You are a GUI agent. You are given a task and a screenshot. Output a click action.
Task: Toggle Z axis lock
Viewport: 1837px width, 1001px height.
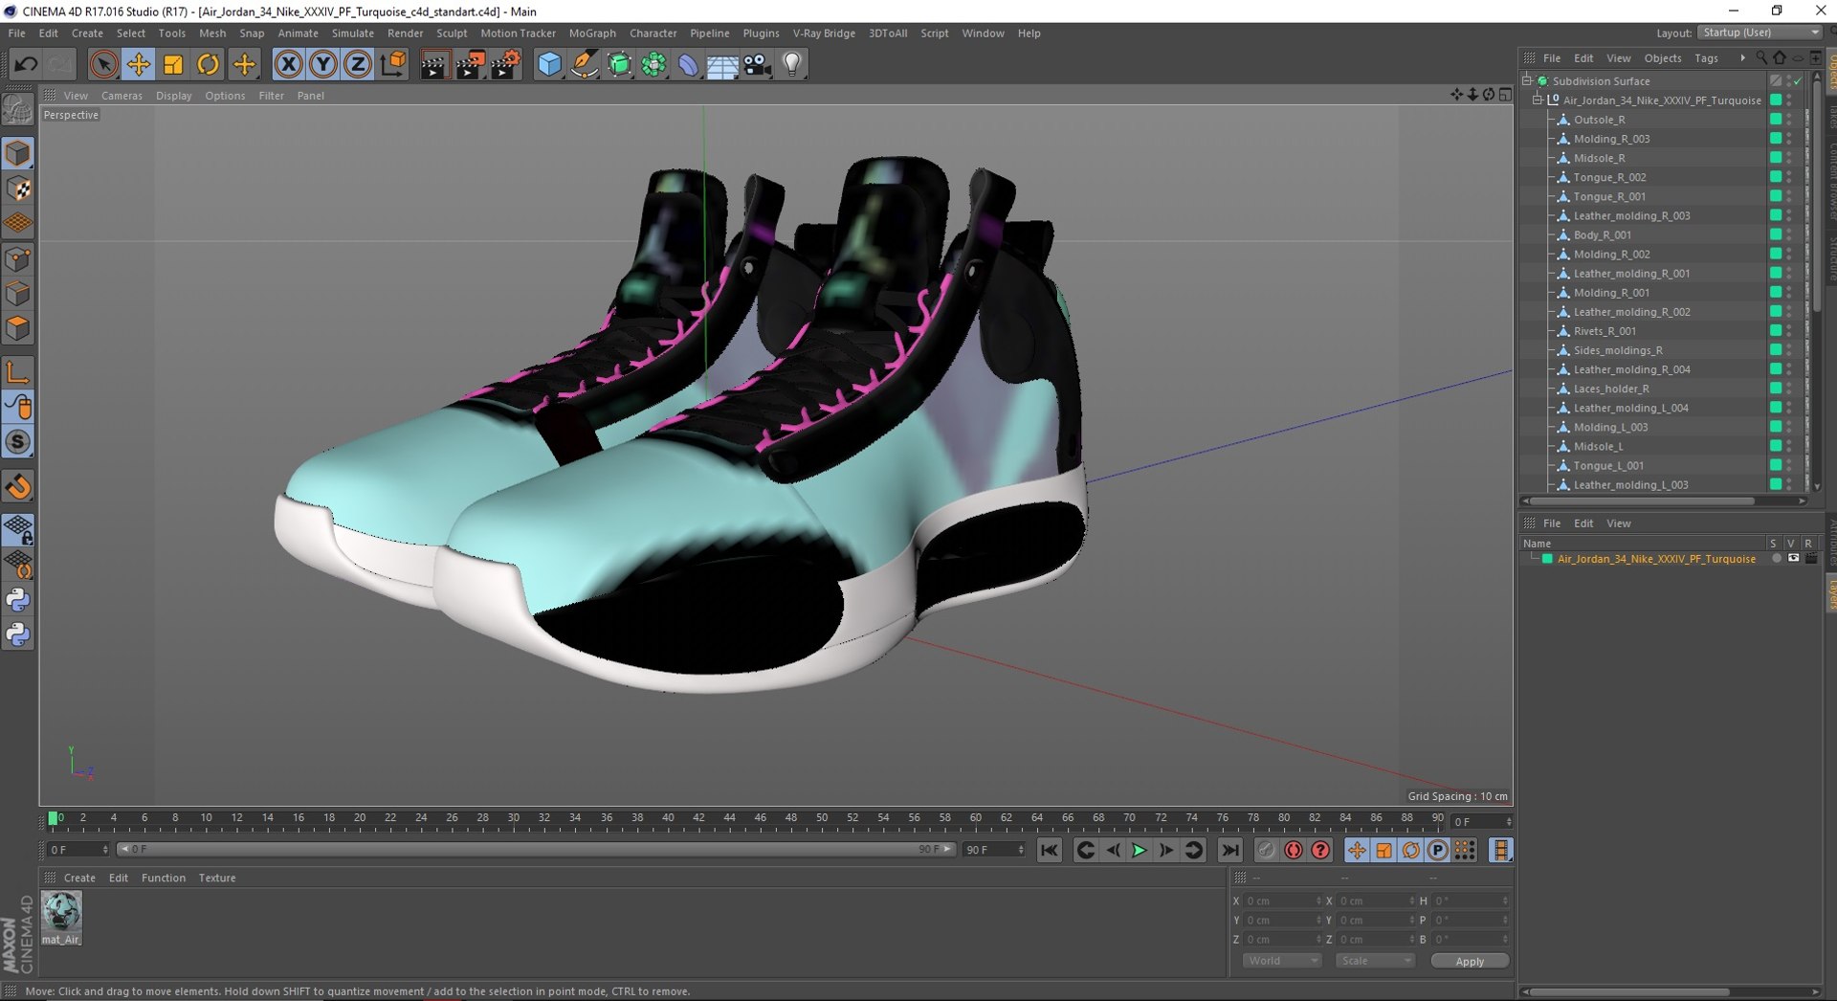tap(357, 64)
